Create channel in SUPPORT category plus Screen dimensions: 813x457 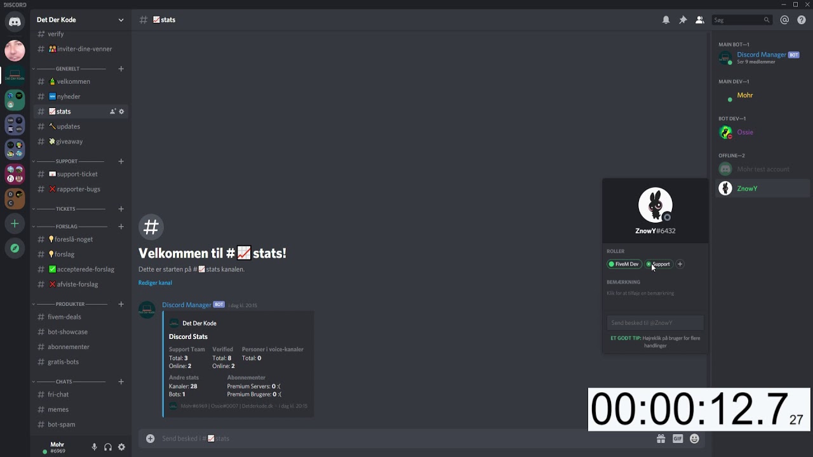click(x=121, y=161)
